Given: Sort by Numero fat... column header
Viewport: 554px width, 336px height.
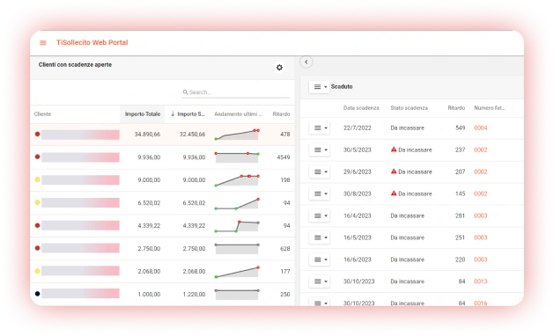Looking at the screenshot, I should point(490,107).
